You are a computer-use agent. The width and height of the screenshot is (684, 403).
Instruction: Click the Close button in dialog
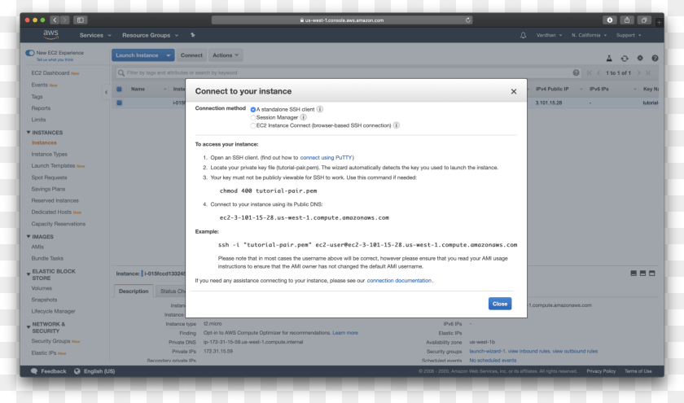point(500,304)
